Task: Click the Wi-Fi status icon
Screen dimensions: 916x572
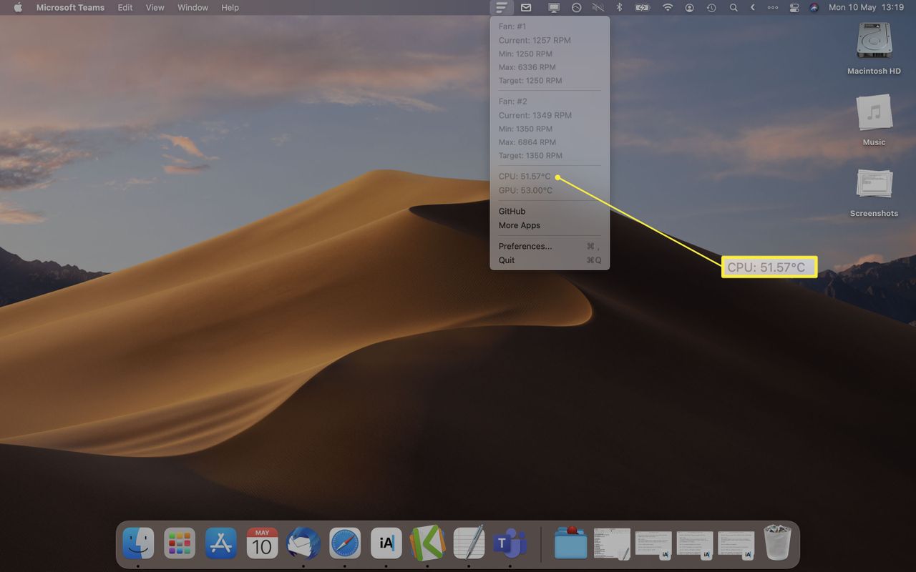Action: 668,7
